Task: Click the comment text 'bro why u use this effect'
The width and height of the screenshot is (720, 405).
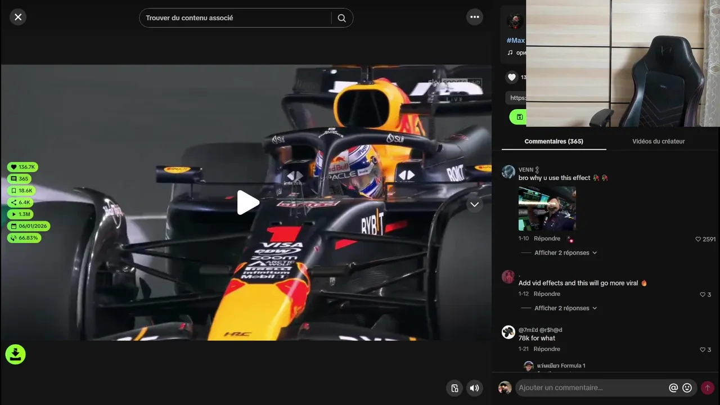Action: pyautogui.click(x=554, y=178)
